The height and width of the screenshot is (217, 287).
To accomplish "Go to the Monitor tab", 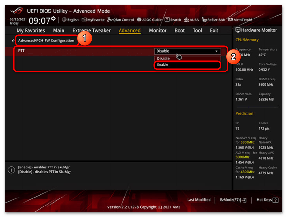I will coord(158,30).
